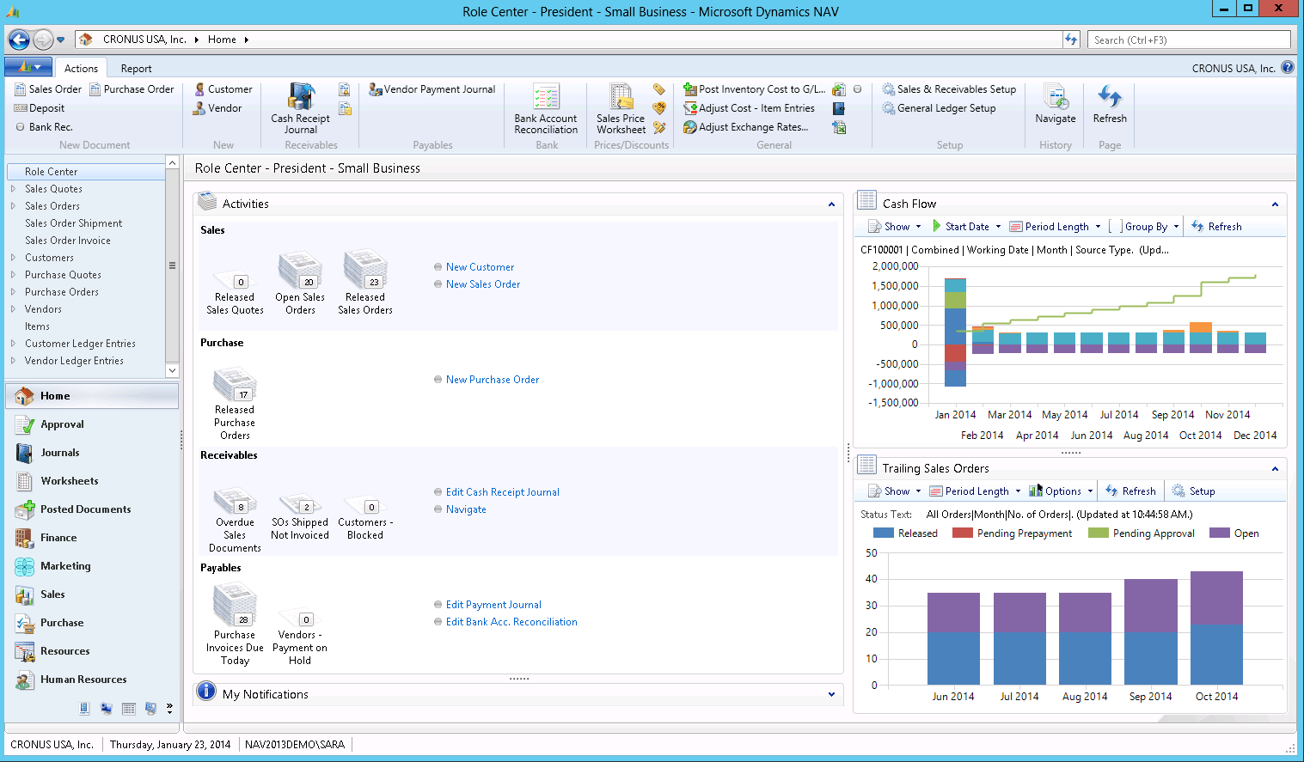The image size is (1304, 762).
Task: Add a new Customer via ribbon
Action: (223, 89)
